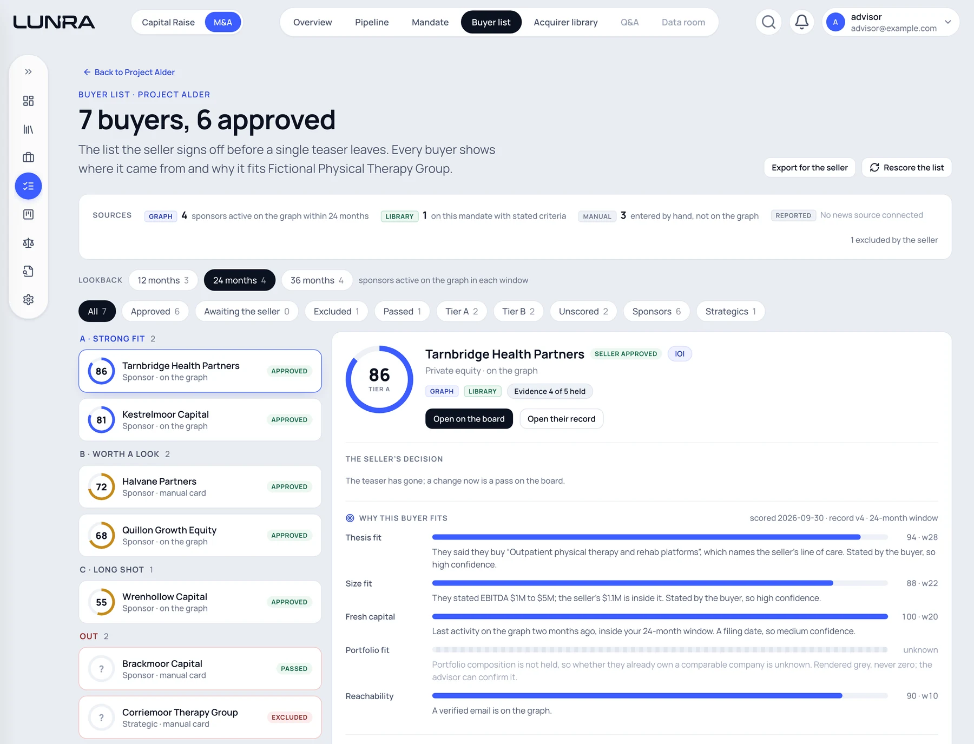
Task: Open the dashboard grid icon in sidebar
Action: [x=28, y=101]
